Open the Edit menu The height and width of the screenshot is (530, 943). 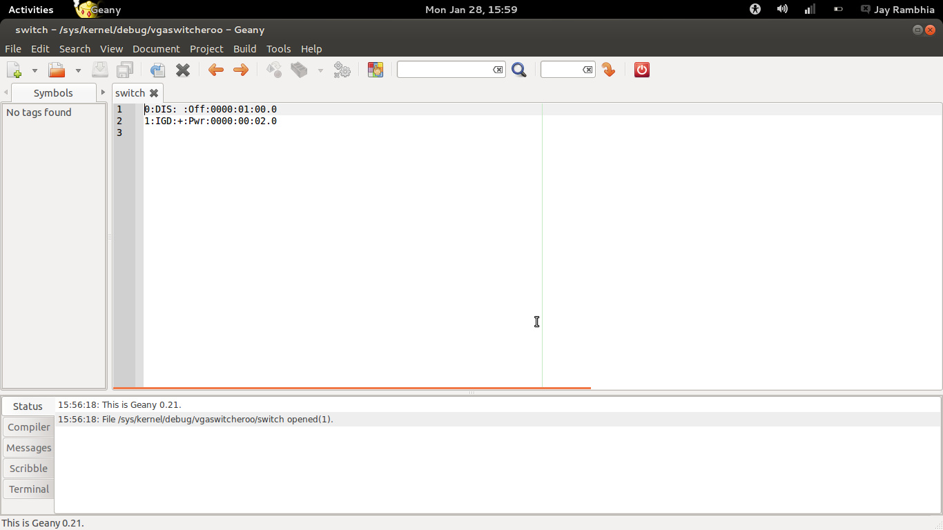pyautogui.click(x=40, y=49)
